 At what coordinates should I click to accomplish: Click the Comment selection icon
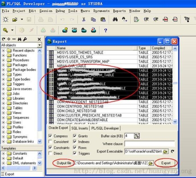pos(165,20)
